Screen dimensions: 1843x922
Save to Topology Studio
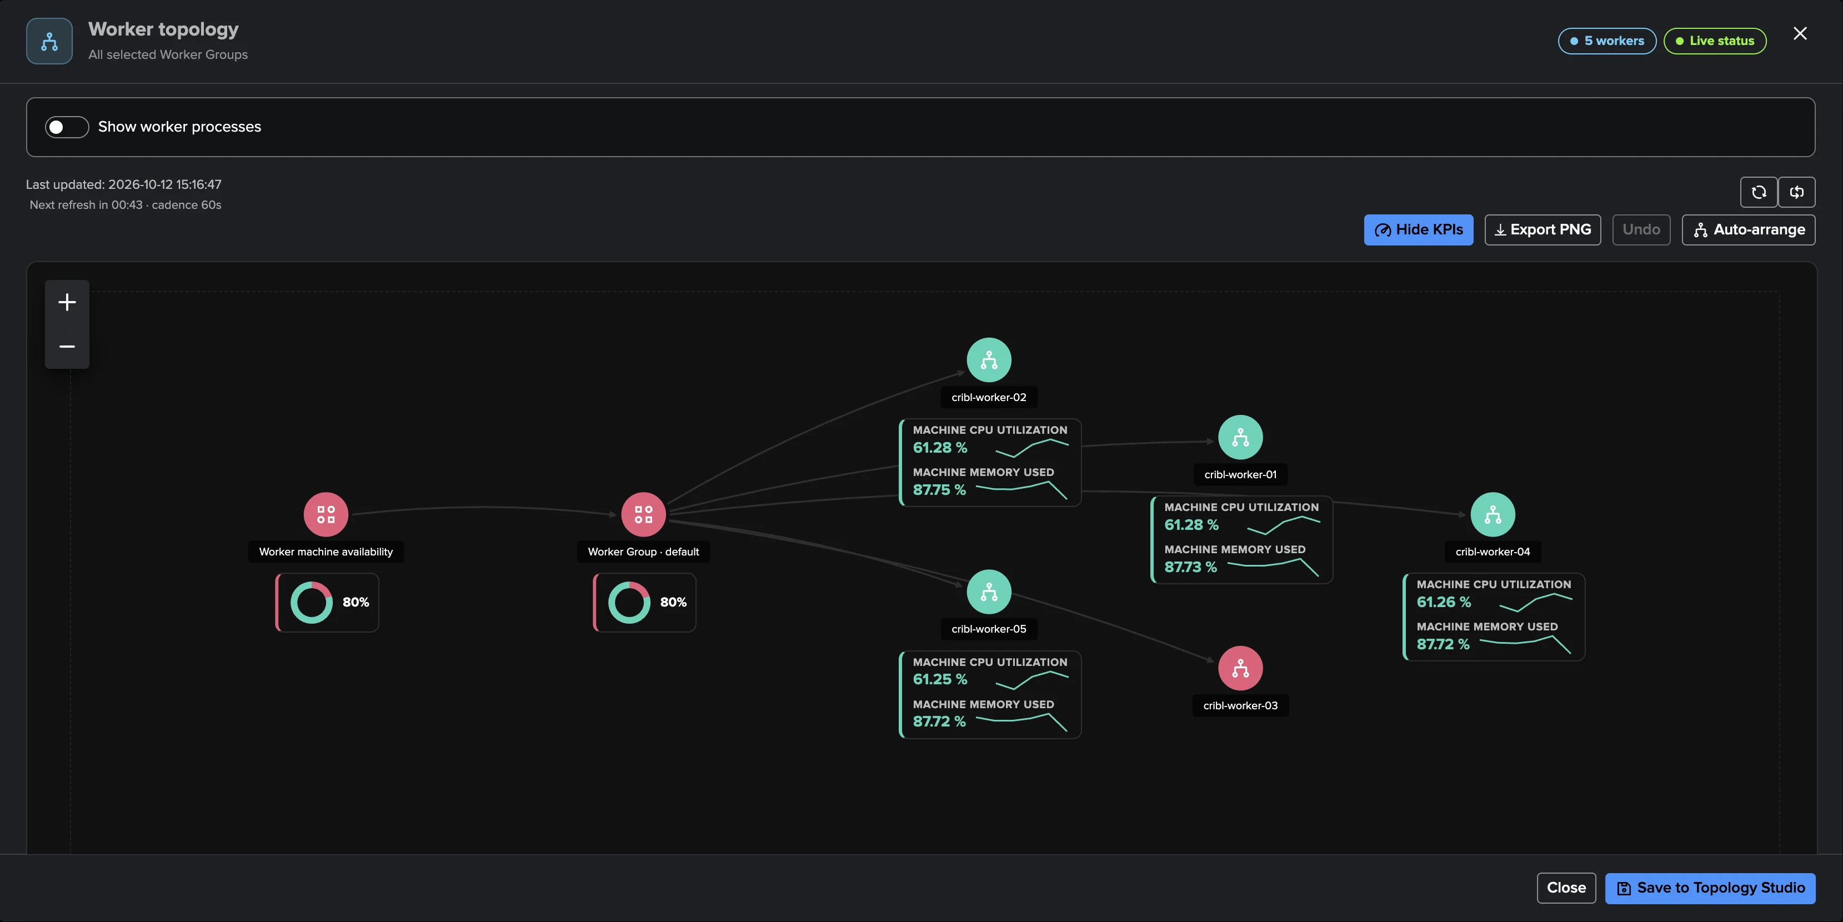click(1710, 888)
